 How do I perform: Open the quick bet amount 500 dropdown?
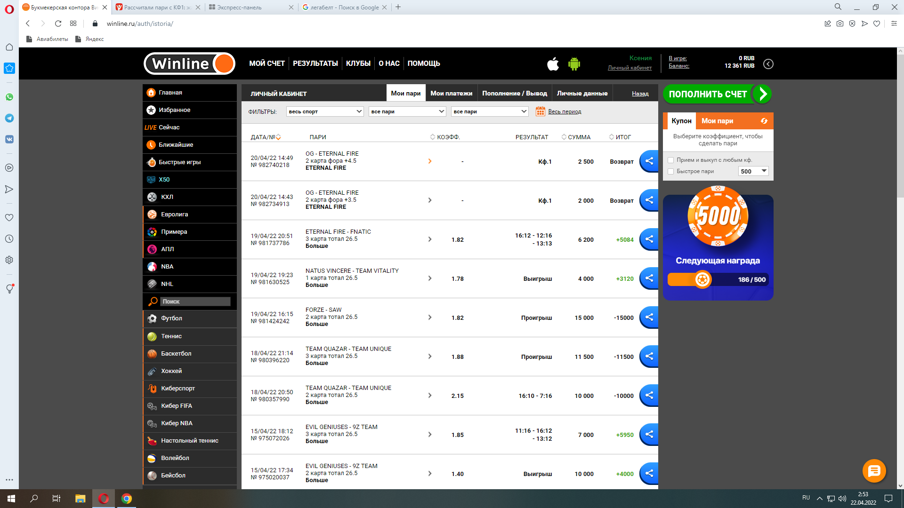pos(753,171)
